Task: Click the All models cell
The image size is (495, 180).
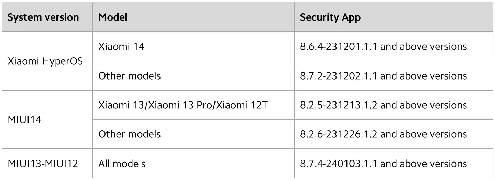Action: (x=193, y=164)
